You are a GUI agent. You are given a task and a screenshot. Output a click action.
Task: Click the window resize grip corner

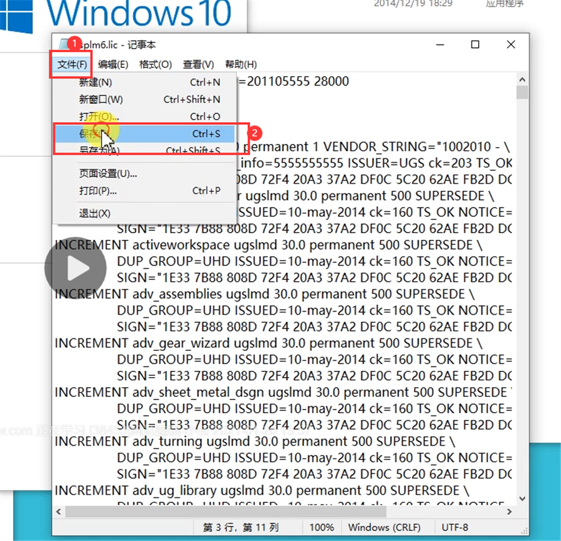[524, 531]
